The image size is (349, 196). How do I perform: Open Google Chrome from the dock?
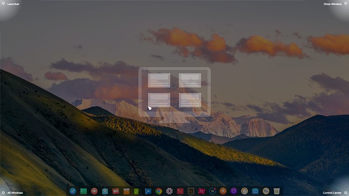point(159,191)
